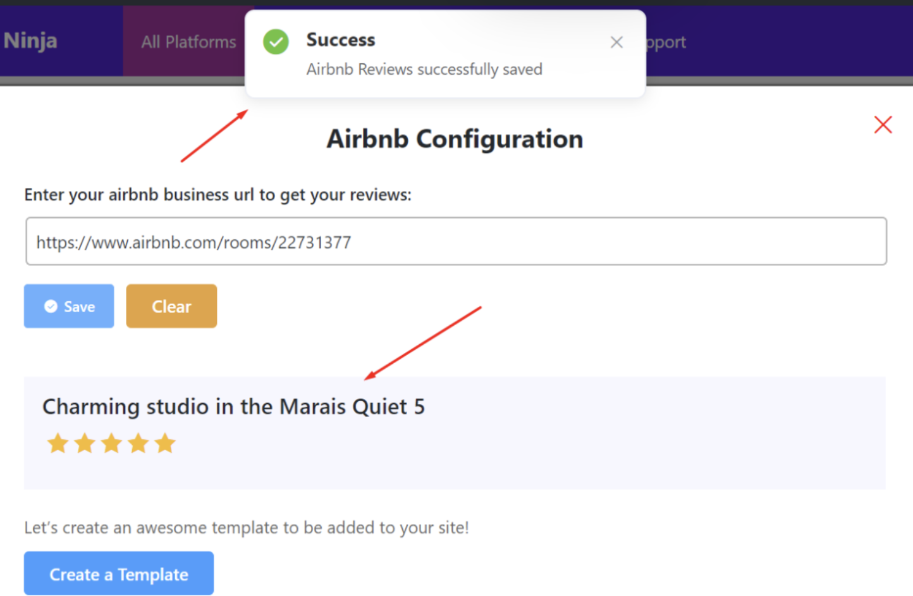Dismiss the Success notification toast

click(616, 42)
